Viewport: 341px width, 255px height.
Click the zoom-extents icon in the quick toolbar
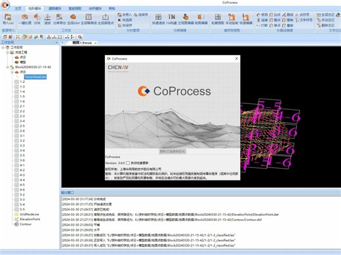(x=18, y=37)
